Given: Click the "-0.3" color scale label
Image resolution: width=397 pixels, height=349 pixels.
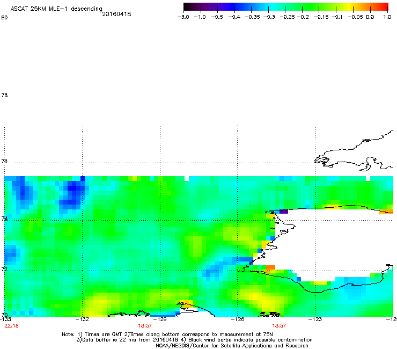Looking at the screenshot, I should (x=269, y=17).
